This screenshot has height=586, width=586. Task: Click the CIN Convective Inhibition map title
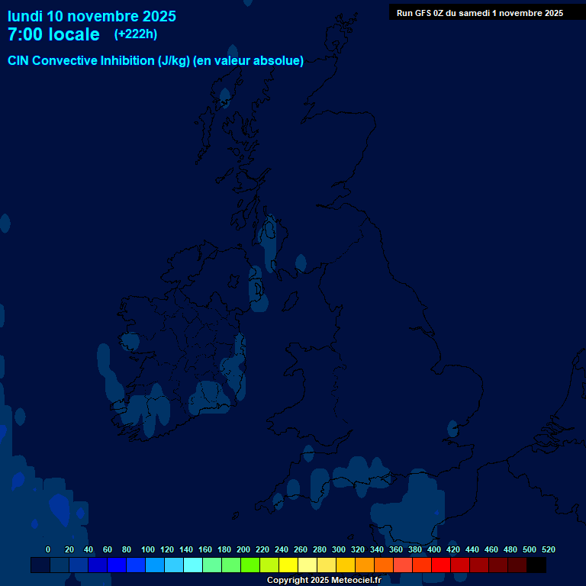[156, 61]
